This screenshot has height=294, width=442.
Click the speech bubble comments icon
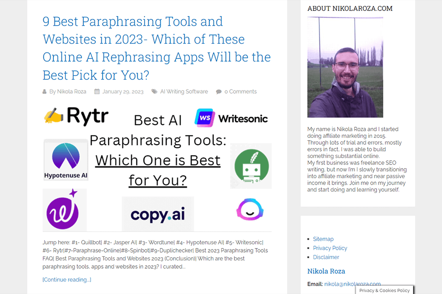[x=219, y=92]
